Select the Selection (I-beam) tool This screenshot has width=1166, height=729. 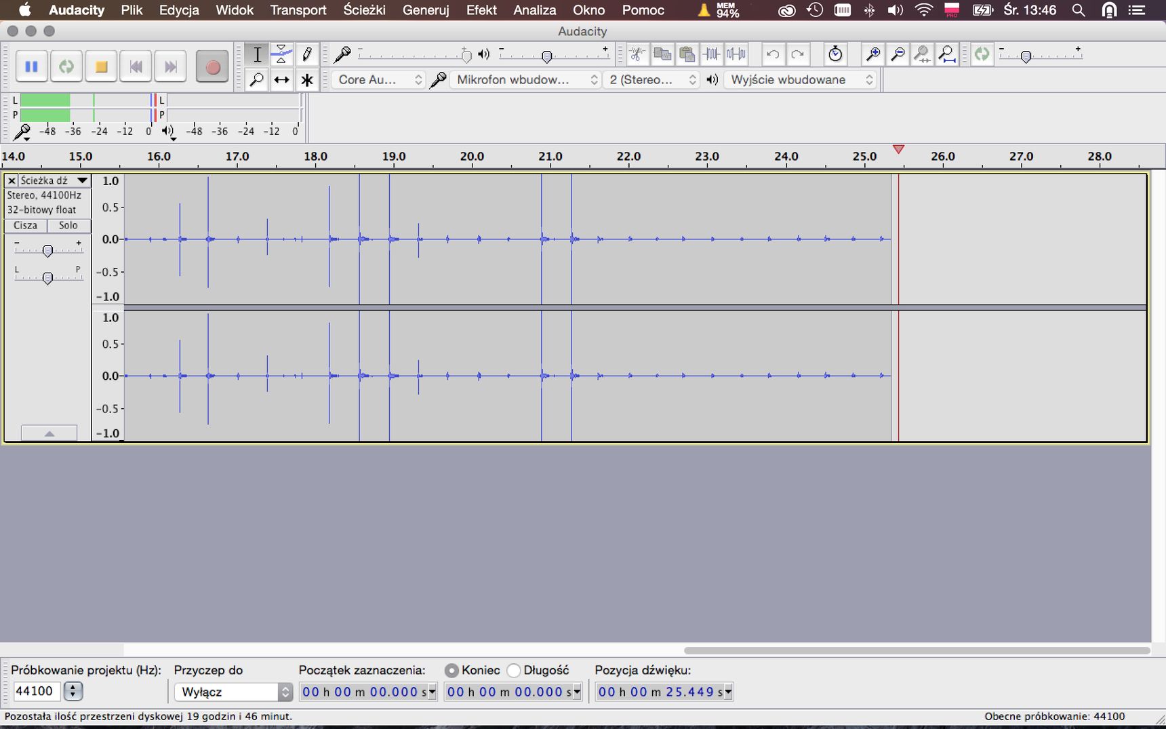point(257,54)
